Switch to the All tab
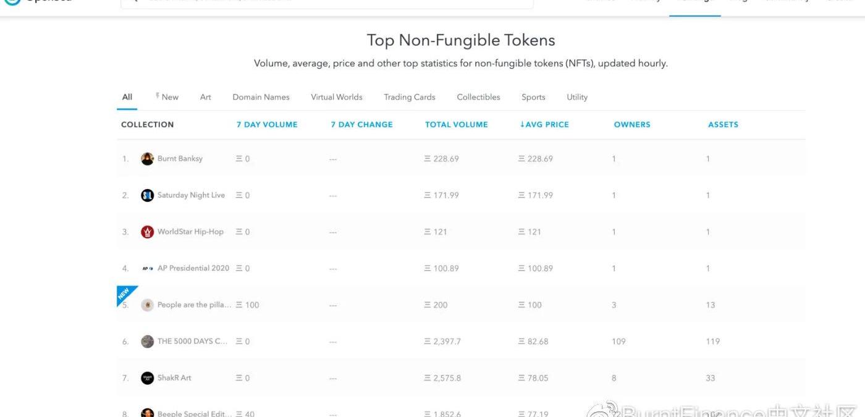The width and height of the screenshot is (865, 417). point(127,97)
